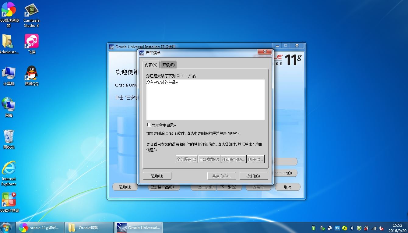Click the power plug battery tray icon
Image resolution: width=408 pixels, height=233 pixels.
tap(366, 228)
